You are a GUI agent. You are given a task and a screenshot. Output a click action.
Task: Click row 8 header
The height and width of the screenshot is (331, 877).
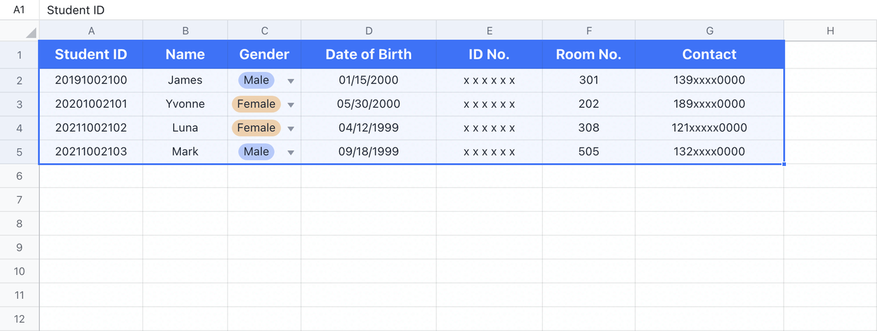pyautogui.click(x=19, y=223)
